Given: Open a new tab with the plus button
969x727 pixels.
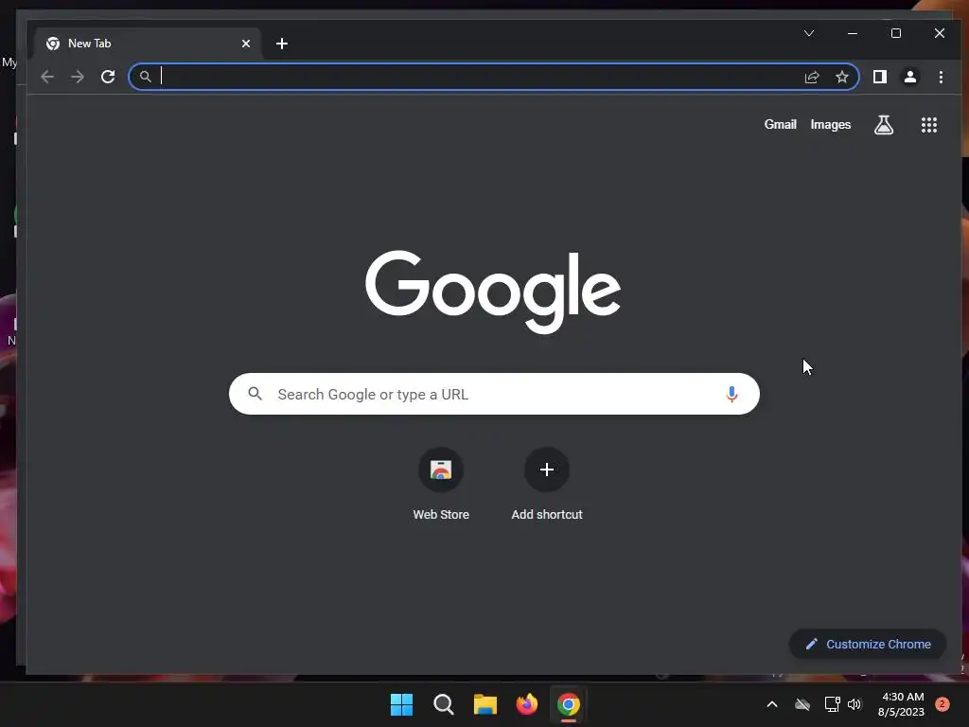Looking at the screenshot, I should pyautogui.click(x=282, y=44).
